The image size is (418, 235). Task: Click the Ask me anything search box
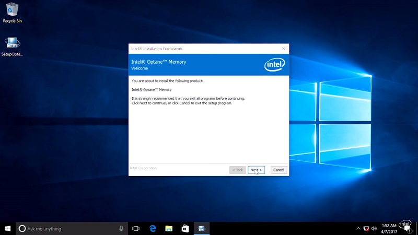pyautogui.click(x=72, y=229)
